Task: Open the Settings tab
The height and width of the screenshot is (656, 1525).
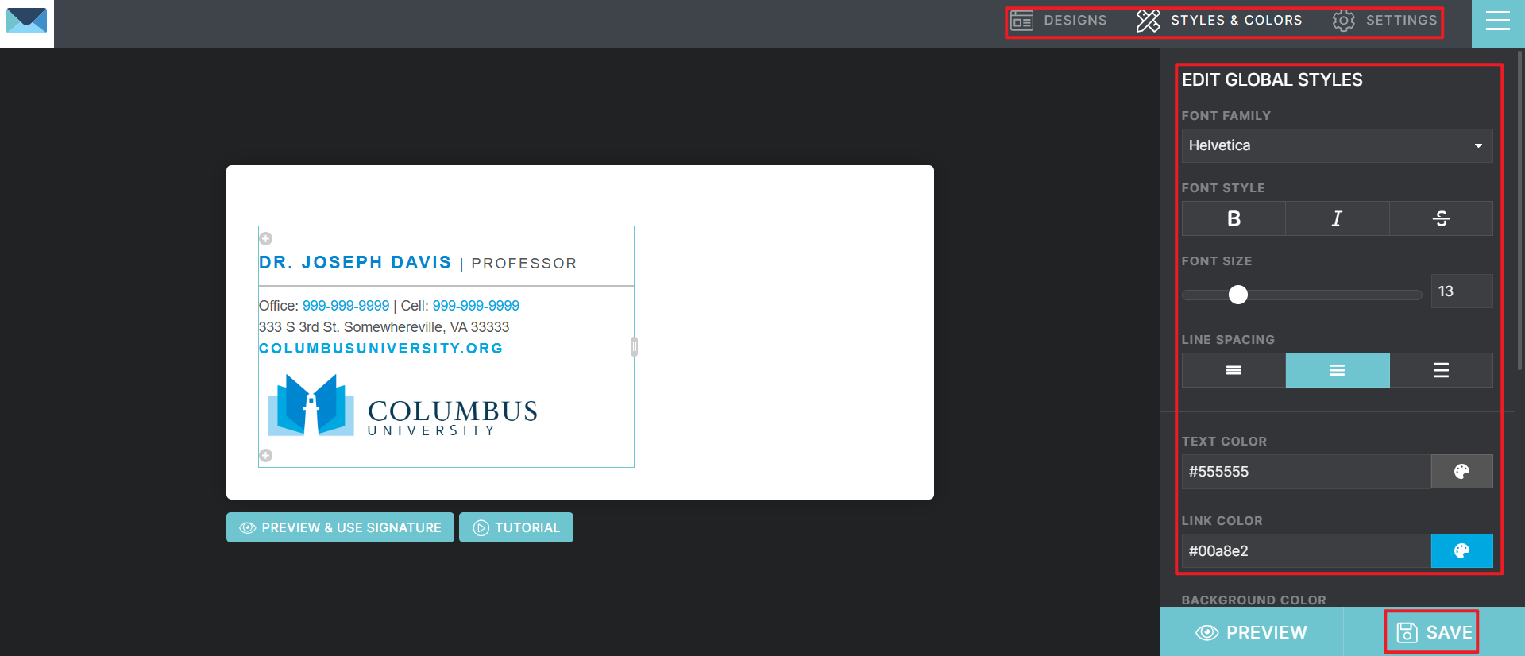Action: coord(1384,21)
